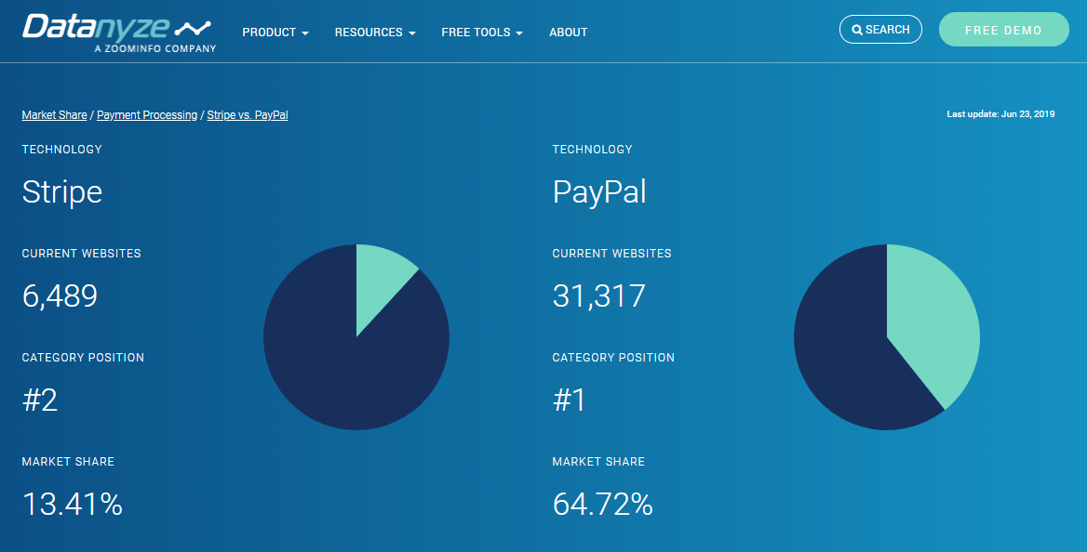Click Stripe's 13.41% market share value

point(72,505)
